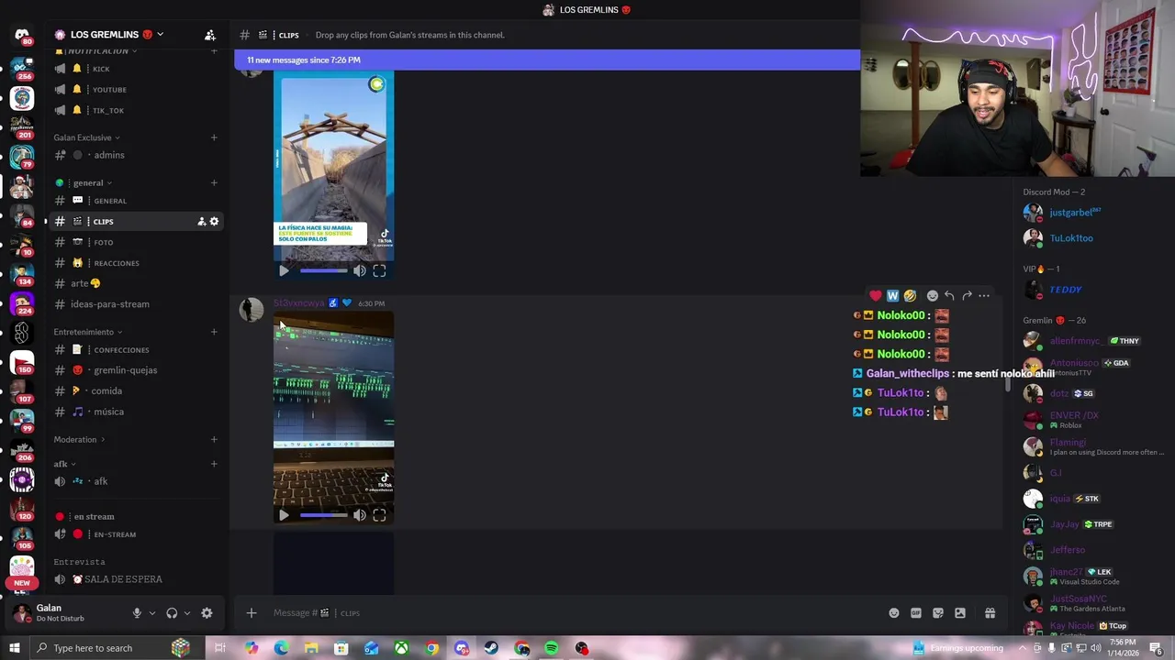
Task: Join the EN-STREAM voice channel
Action: tap(137, 534)
